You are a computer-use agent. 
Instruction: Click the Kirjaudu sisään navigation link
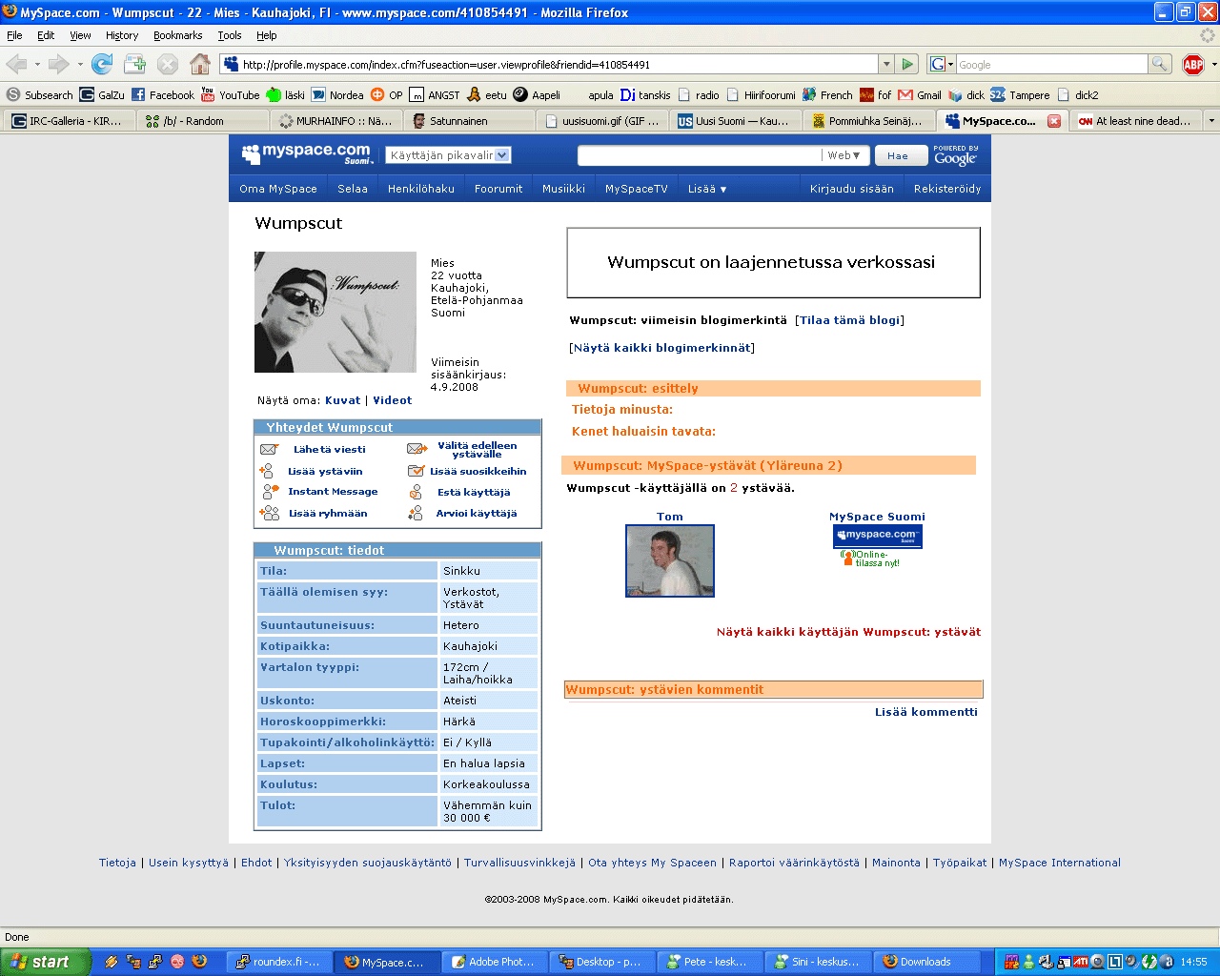[x=851, y=189]
